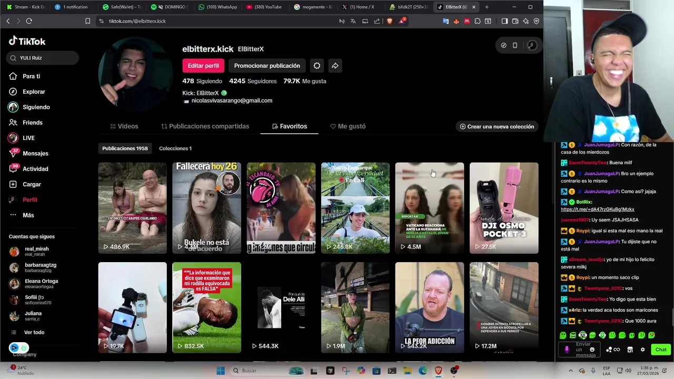
Task: Show hidden system tray icons
Action: tap(571, 371)
